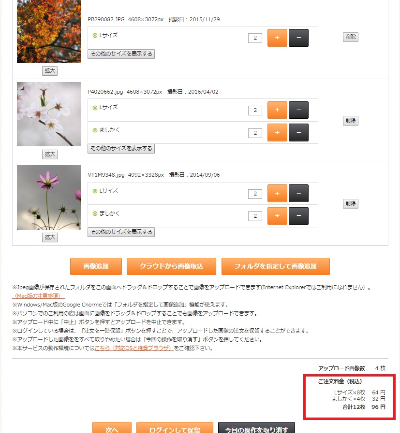Decrease ましかく quantity for P4020662.jpg
400x433 pixels.
coord(298,133)
